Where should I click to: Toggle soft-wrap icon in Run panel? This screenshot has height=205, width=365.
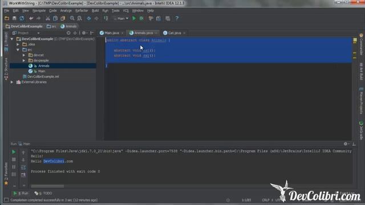point(23,167)
